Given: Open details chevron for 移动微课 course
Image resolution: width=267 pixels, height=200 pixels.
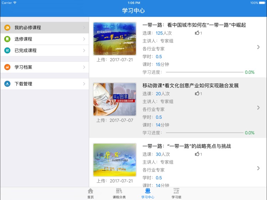Looking at the screenshot, I should coord(258,107).
